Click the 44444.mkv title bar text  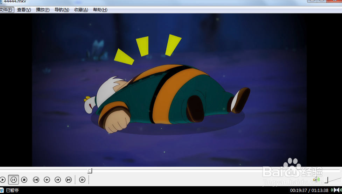pyautogui.click(x=15, y=1)
